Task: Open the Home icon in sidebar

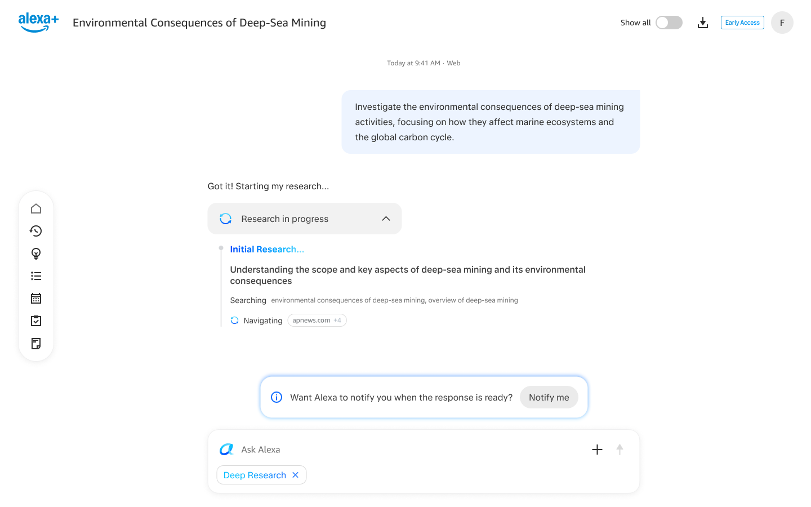Action: click(x=36, y=208)
